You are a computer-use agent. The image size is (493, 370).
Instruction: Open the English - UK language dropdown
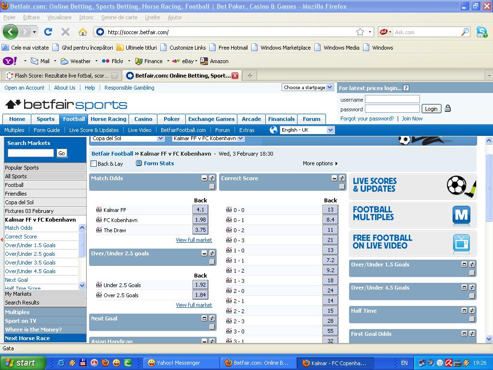[307, 130]
